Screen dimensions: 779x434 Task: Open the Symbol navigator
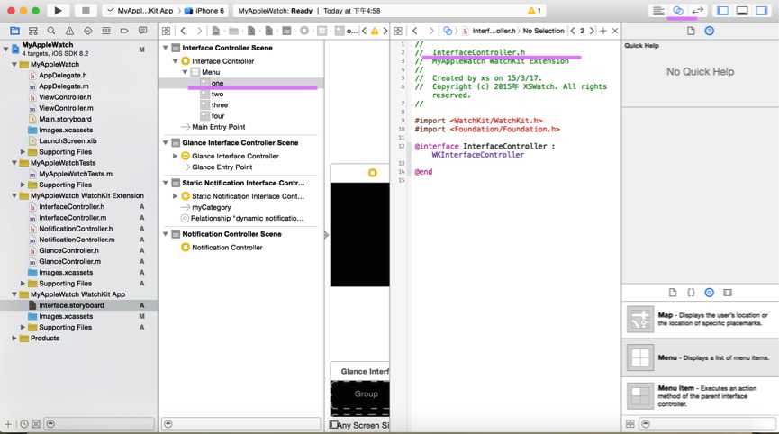pyautogui.click(x=33, y=31)
